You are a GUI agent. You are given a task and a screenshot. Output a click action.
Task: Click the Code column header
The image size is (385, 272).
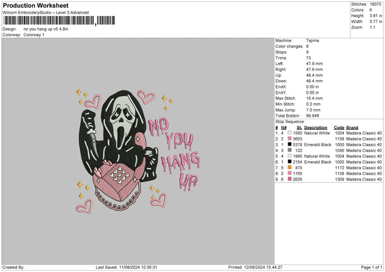pos(339,127)
